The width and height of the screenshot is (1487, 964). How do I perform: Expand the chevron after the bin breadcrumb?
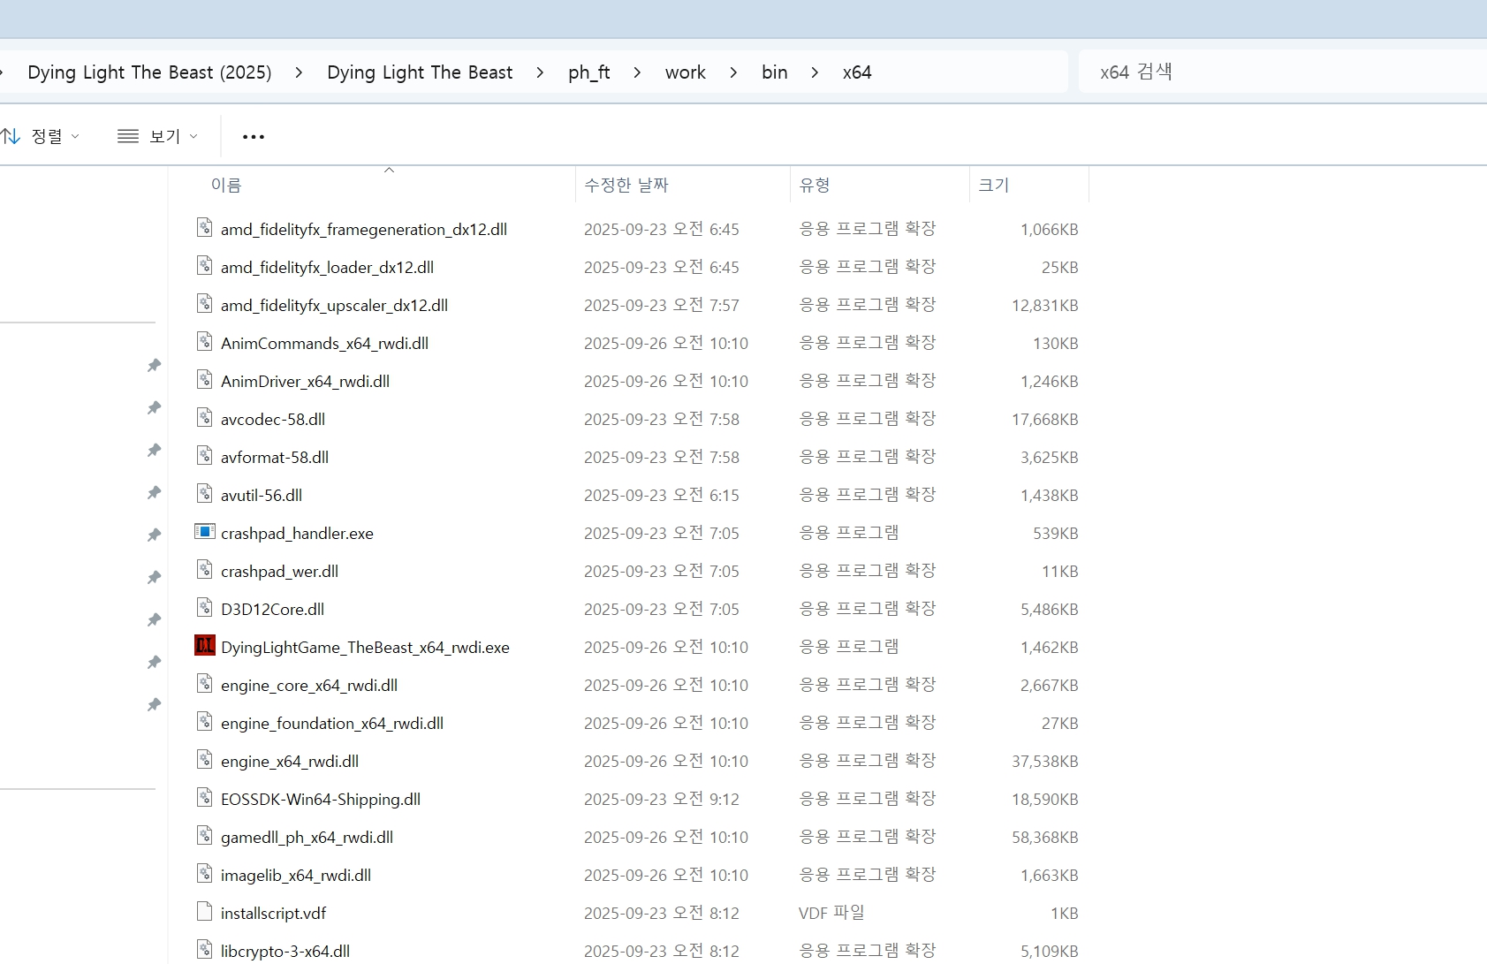(815, 72)
